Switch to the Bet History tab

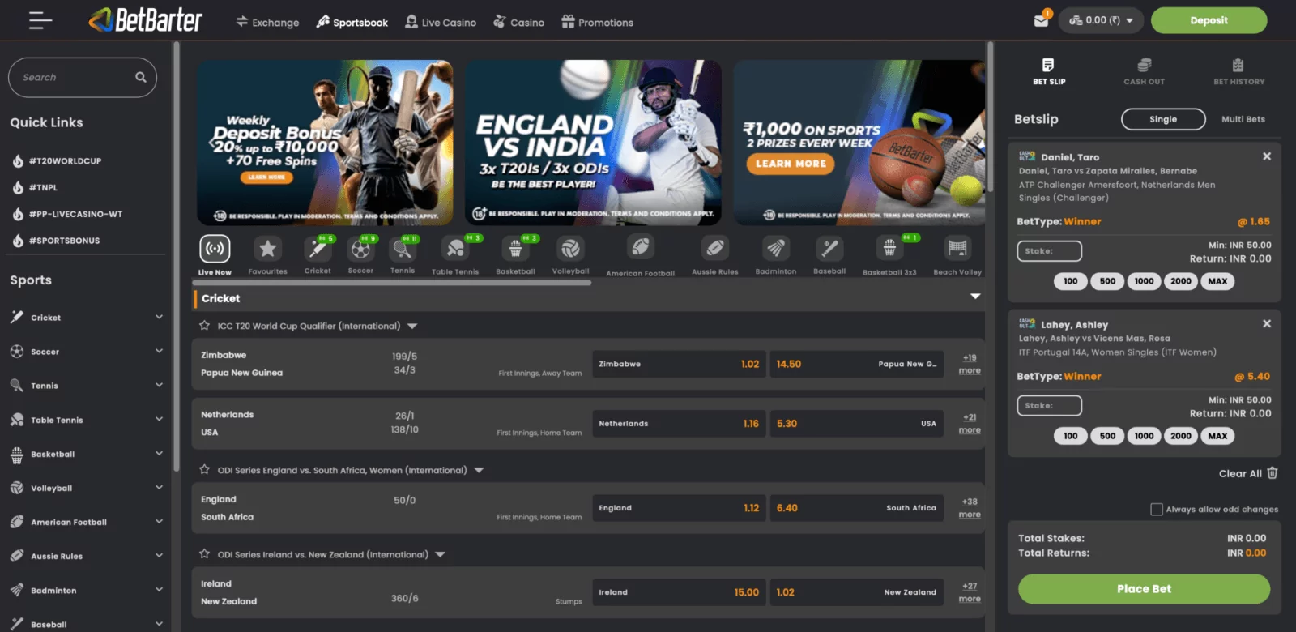coord(1238,71)
